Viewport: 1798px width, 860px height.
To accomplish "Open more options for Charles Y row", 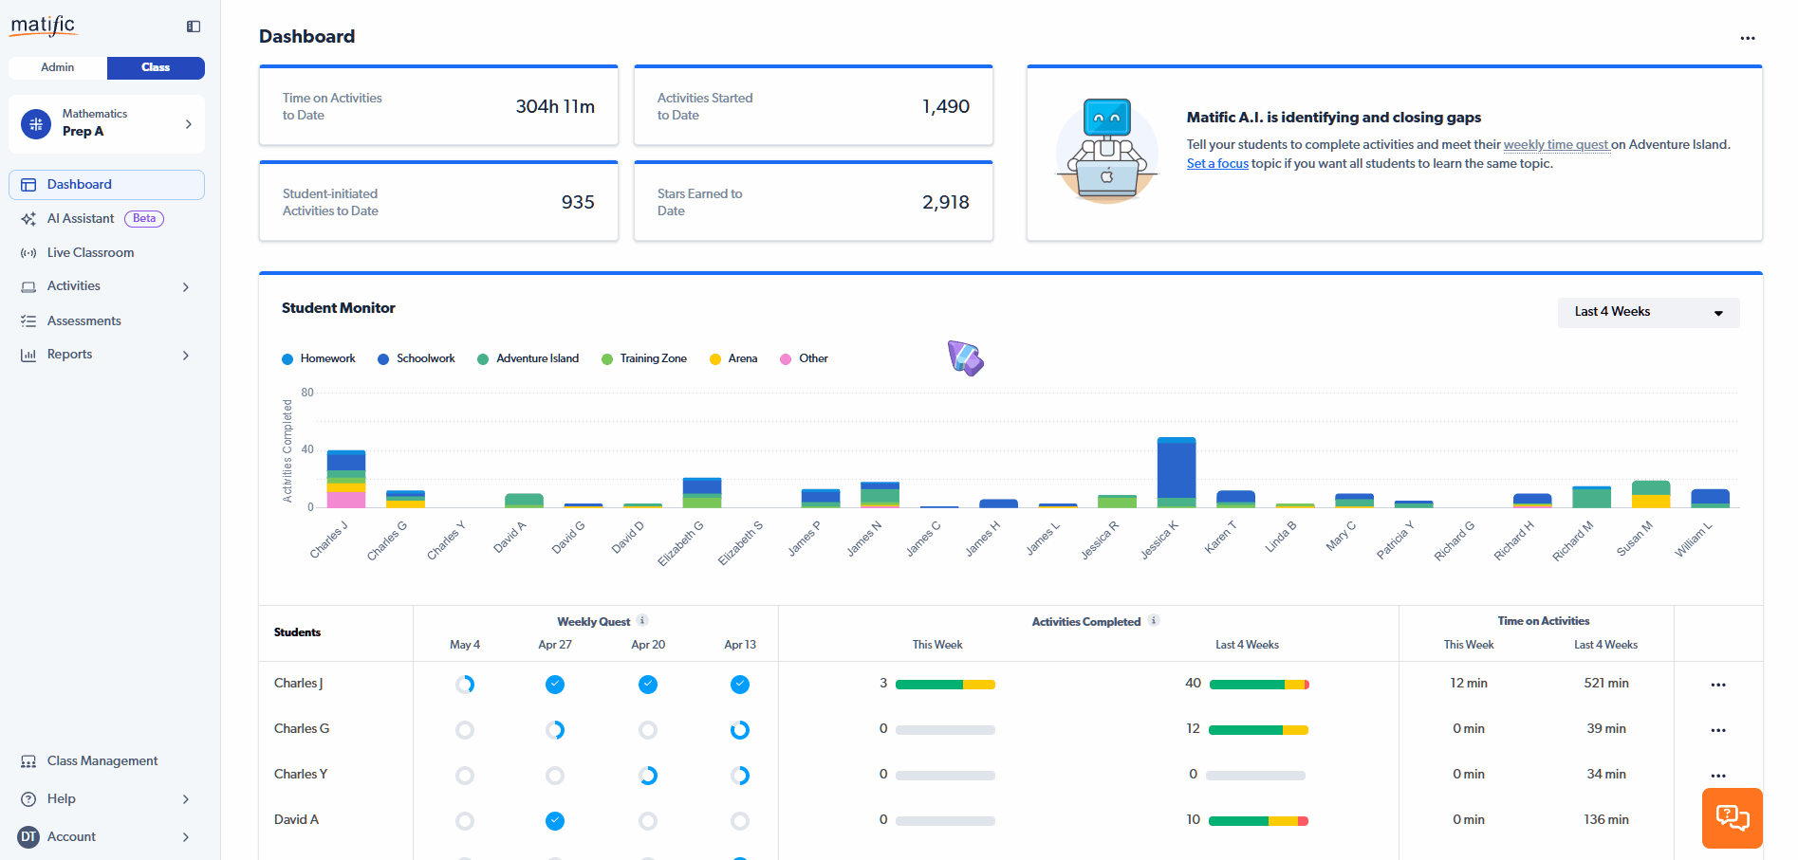I will pyautogui.click(x=1718, y=776).
